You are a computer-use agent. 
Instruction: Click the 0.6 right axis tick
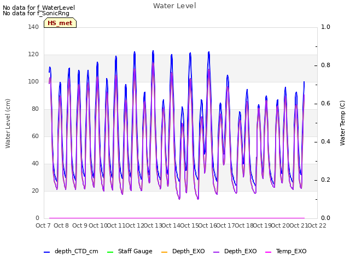(x=325, y=103)
